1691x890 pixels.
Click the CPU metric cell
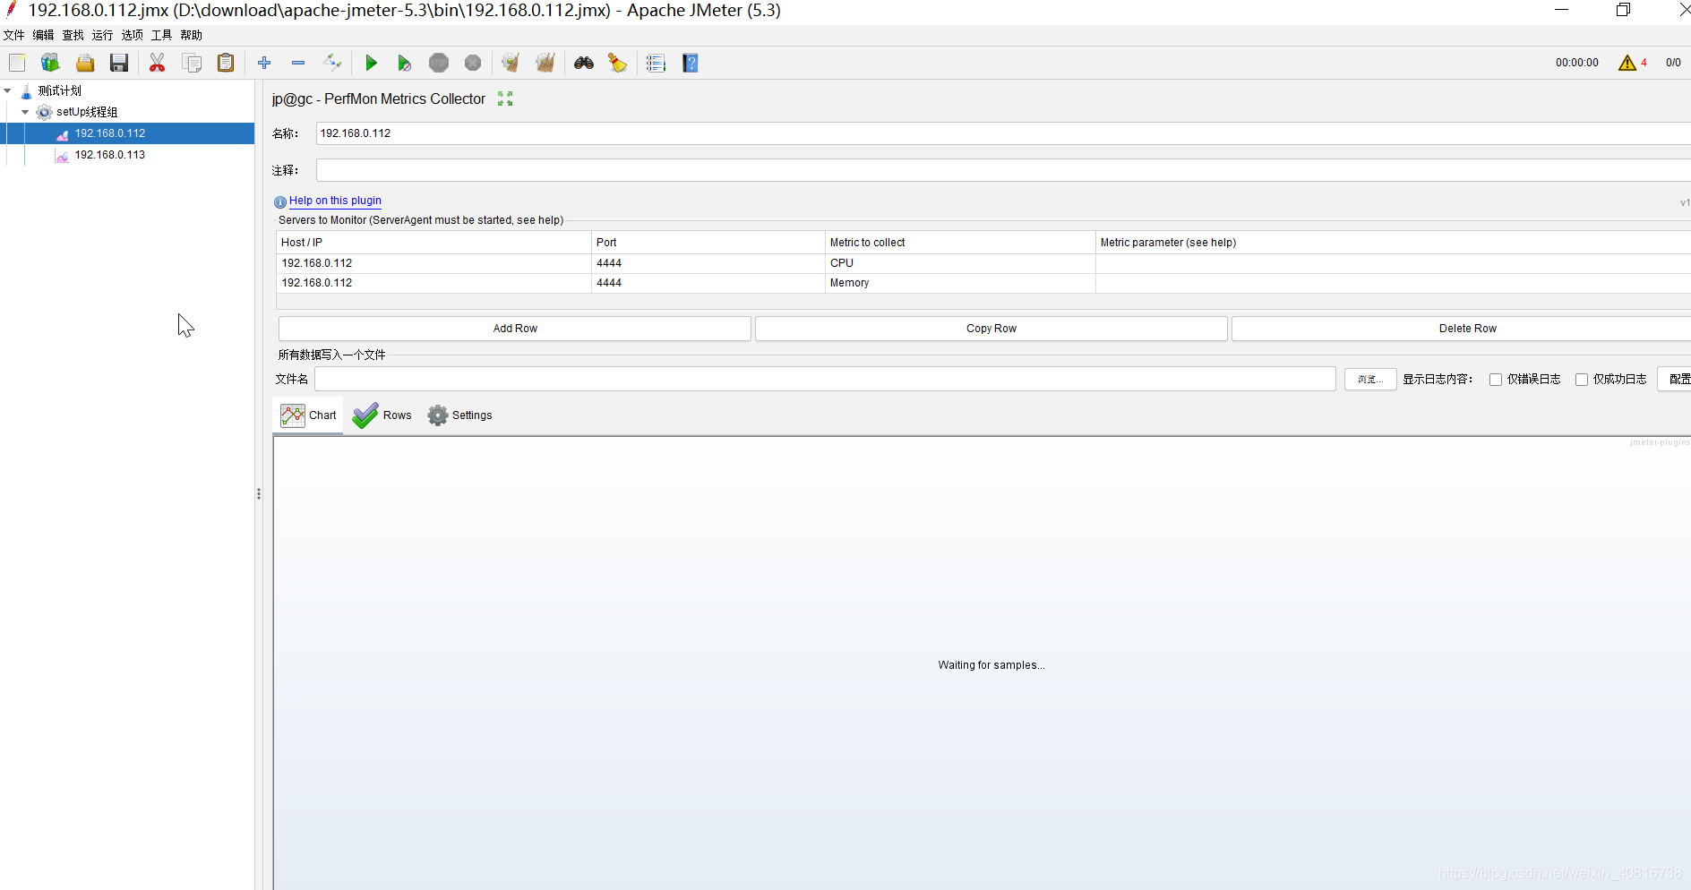tap(960, 263)
